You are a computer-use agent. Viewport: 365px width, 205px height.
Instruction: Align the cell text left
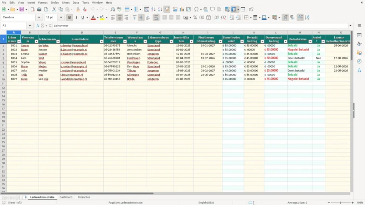click(x=113, y=17)
